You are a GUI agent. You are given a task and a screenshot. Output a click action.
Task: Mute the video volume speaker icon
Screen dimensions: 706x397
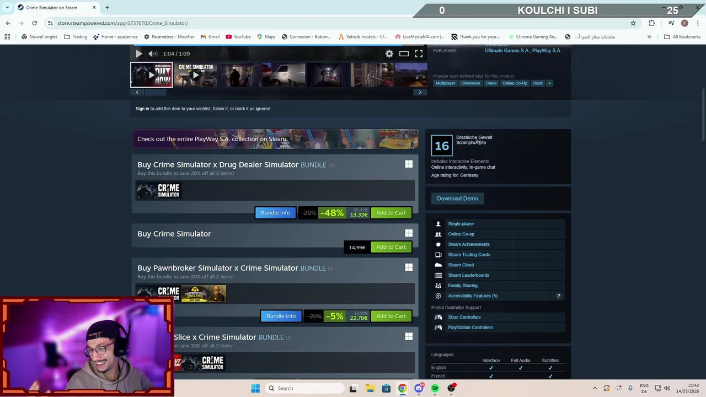pos(153,53)
